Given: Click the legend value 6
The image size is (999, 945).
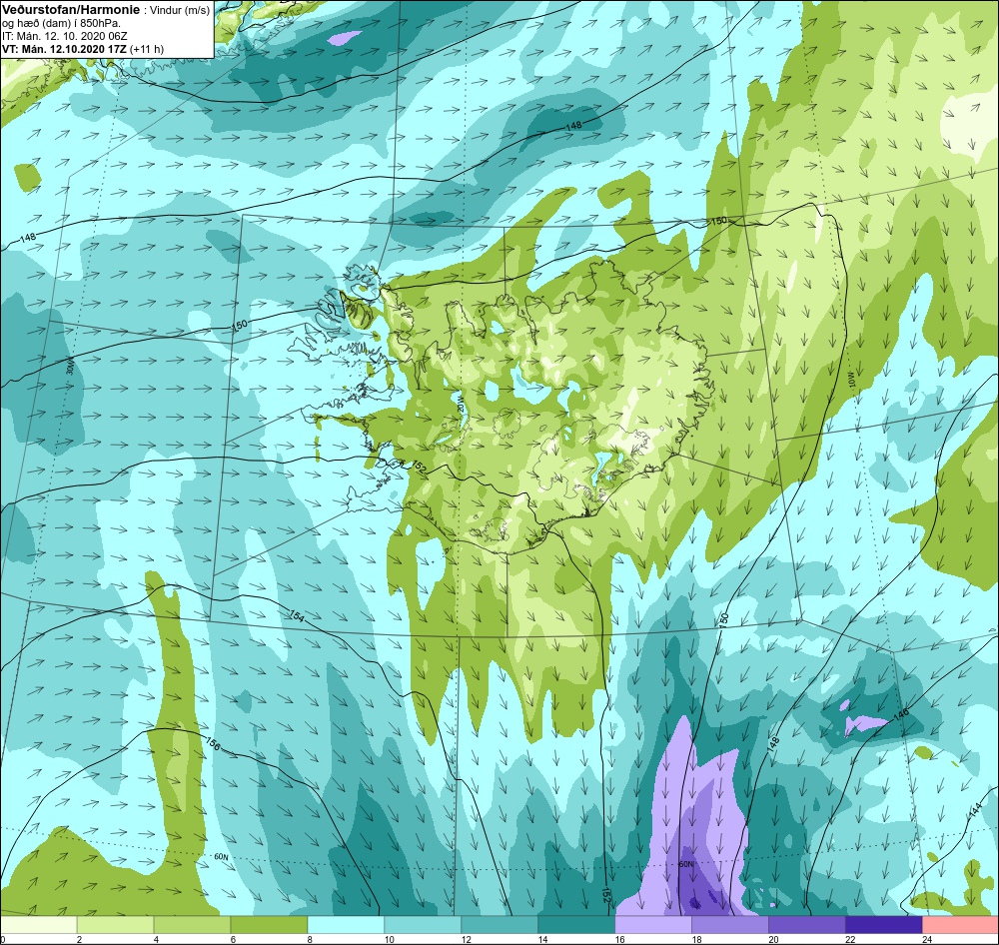Looking at the screenshot, I should click(233, 939).
